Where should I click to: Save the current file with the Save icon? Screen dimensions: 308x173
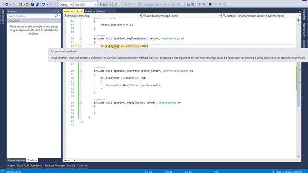click(x=32, y=4)
